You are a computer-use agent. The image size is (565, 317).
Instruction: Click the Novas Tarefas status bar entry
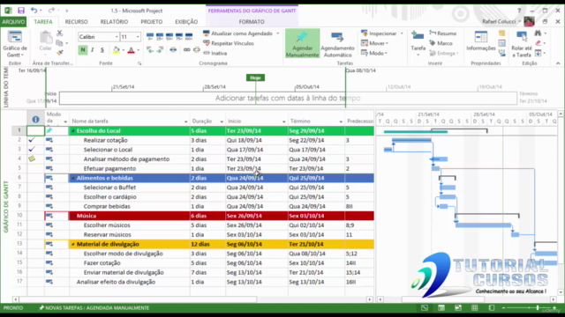point(94,308)
